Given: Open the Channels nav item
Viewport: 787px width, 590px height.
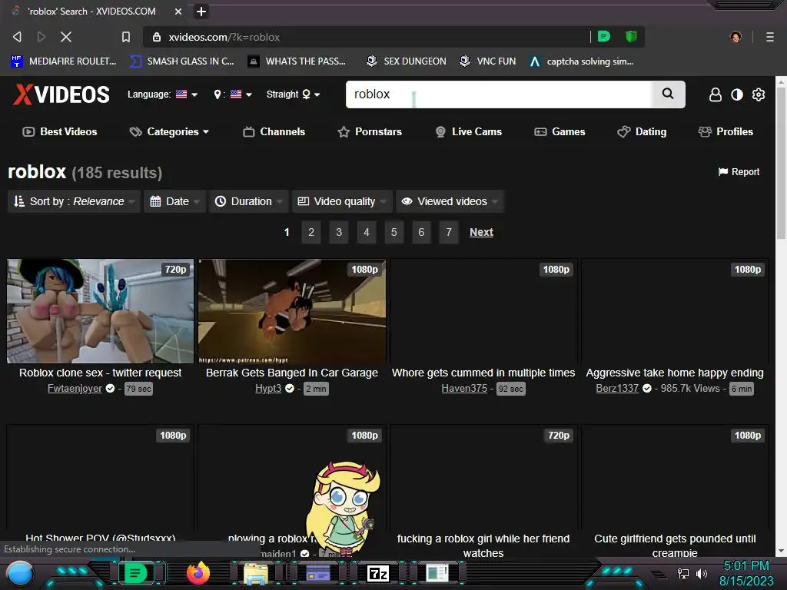Looking at the screenshot, I should click(x=274, y=131).
